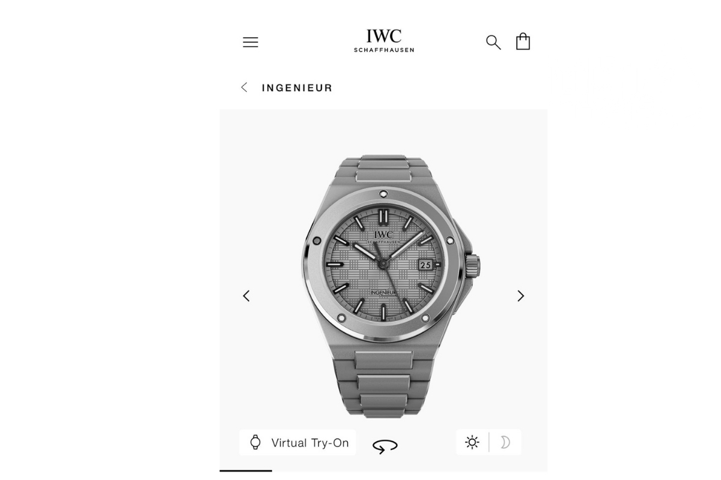Viewport: 721px width, 480px height.
Task: Click the IWC logo on the watch dial
Action: coord(383,234)
